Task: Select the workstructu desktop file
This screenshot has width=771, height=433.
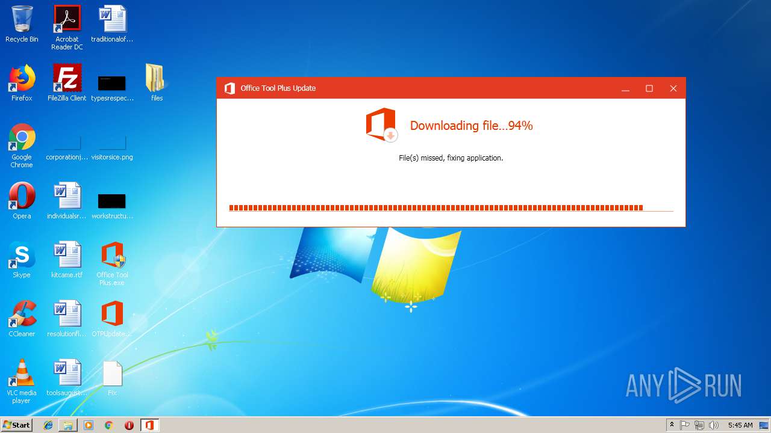Action: click(112, 206)
